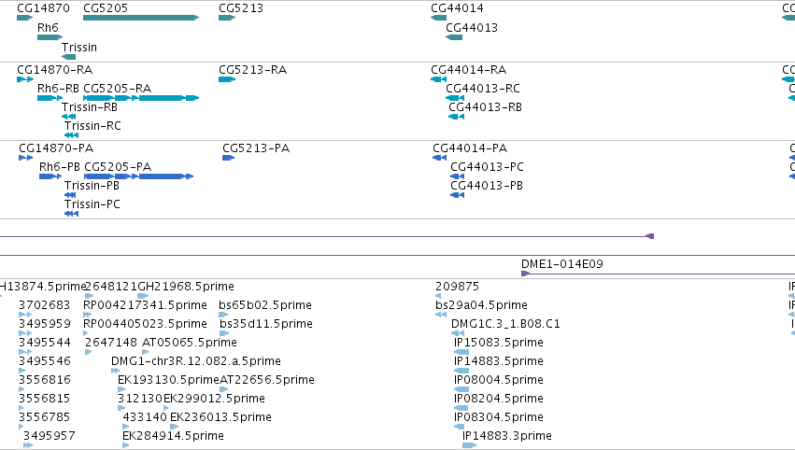Select the Trissin gene label
This screenshot has height=450, width=795.
[x=79, y=47]
